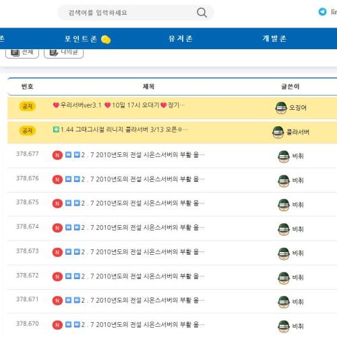Click author avatar in row 378,671

[284, 302]
